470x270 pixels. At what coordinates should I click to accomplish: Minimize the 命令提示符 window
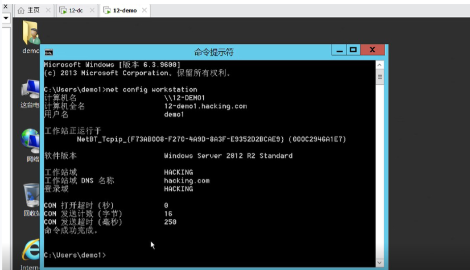point(340,51)
